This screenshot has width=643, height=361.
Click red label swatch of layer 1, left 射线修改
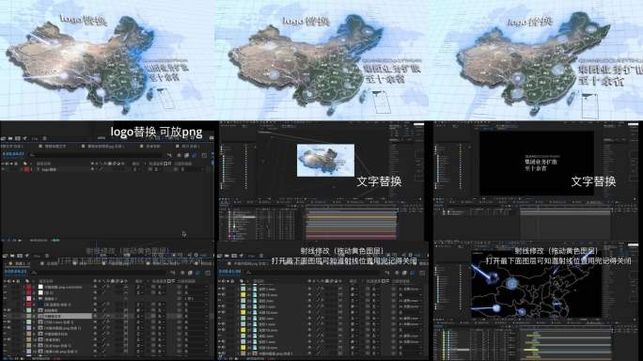[29, 287]
